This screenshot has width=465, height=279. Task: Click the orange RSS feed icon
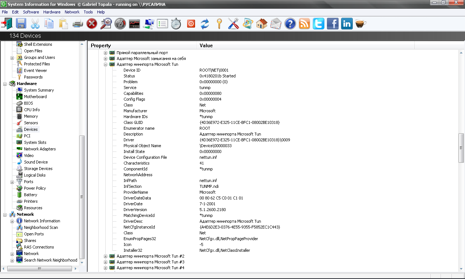pos(304,24)
